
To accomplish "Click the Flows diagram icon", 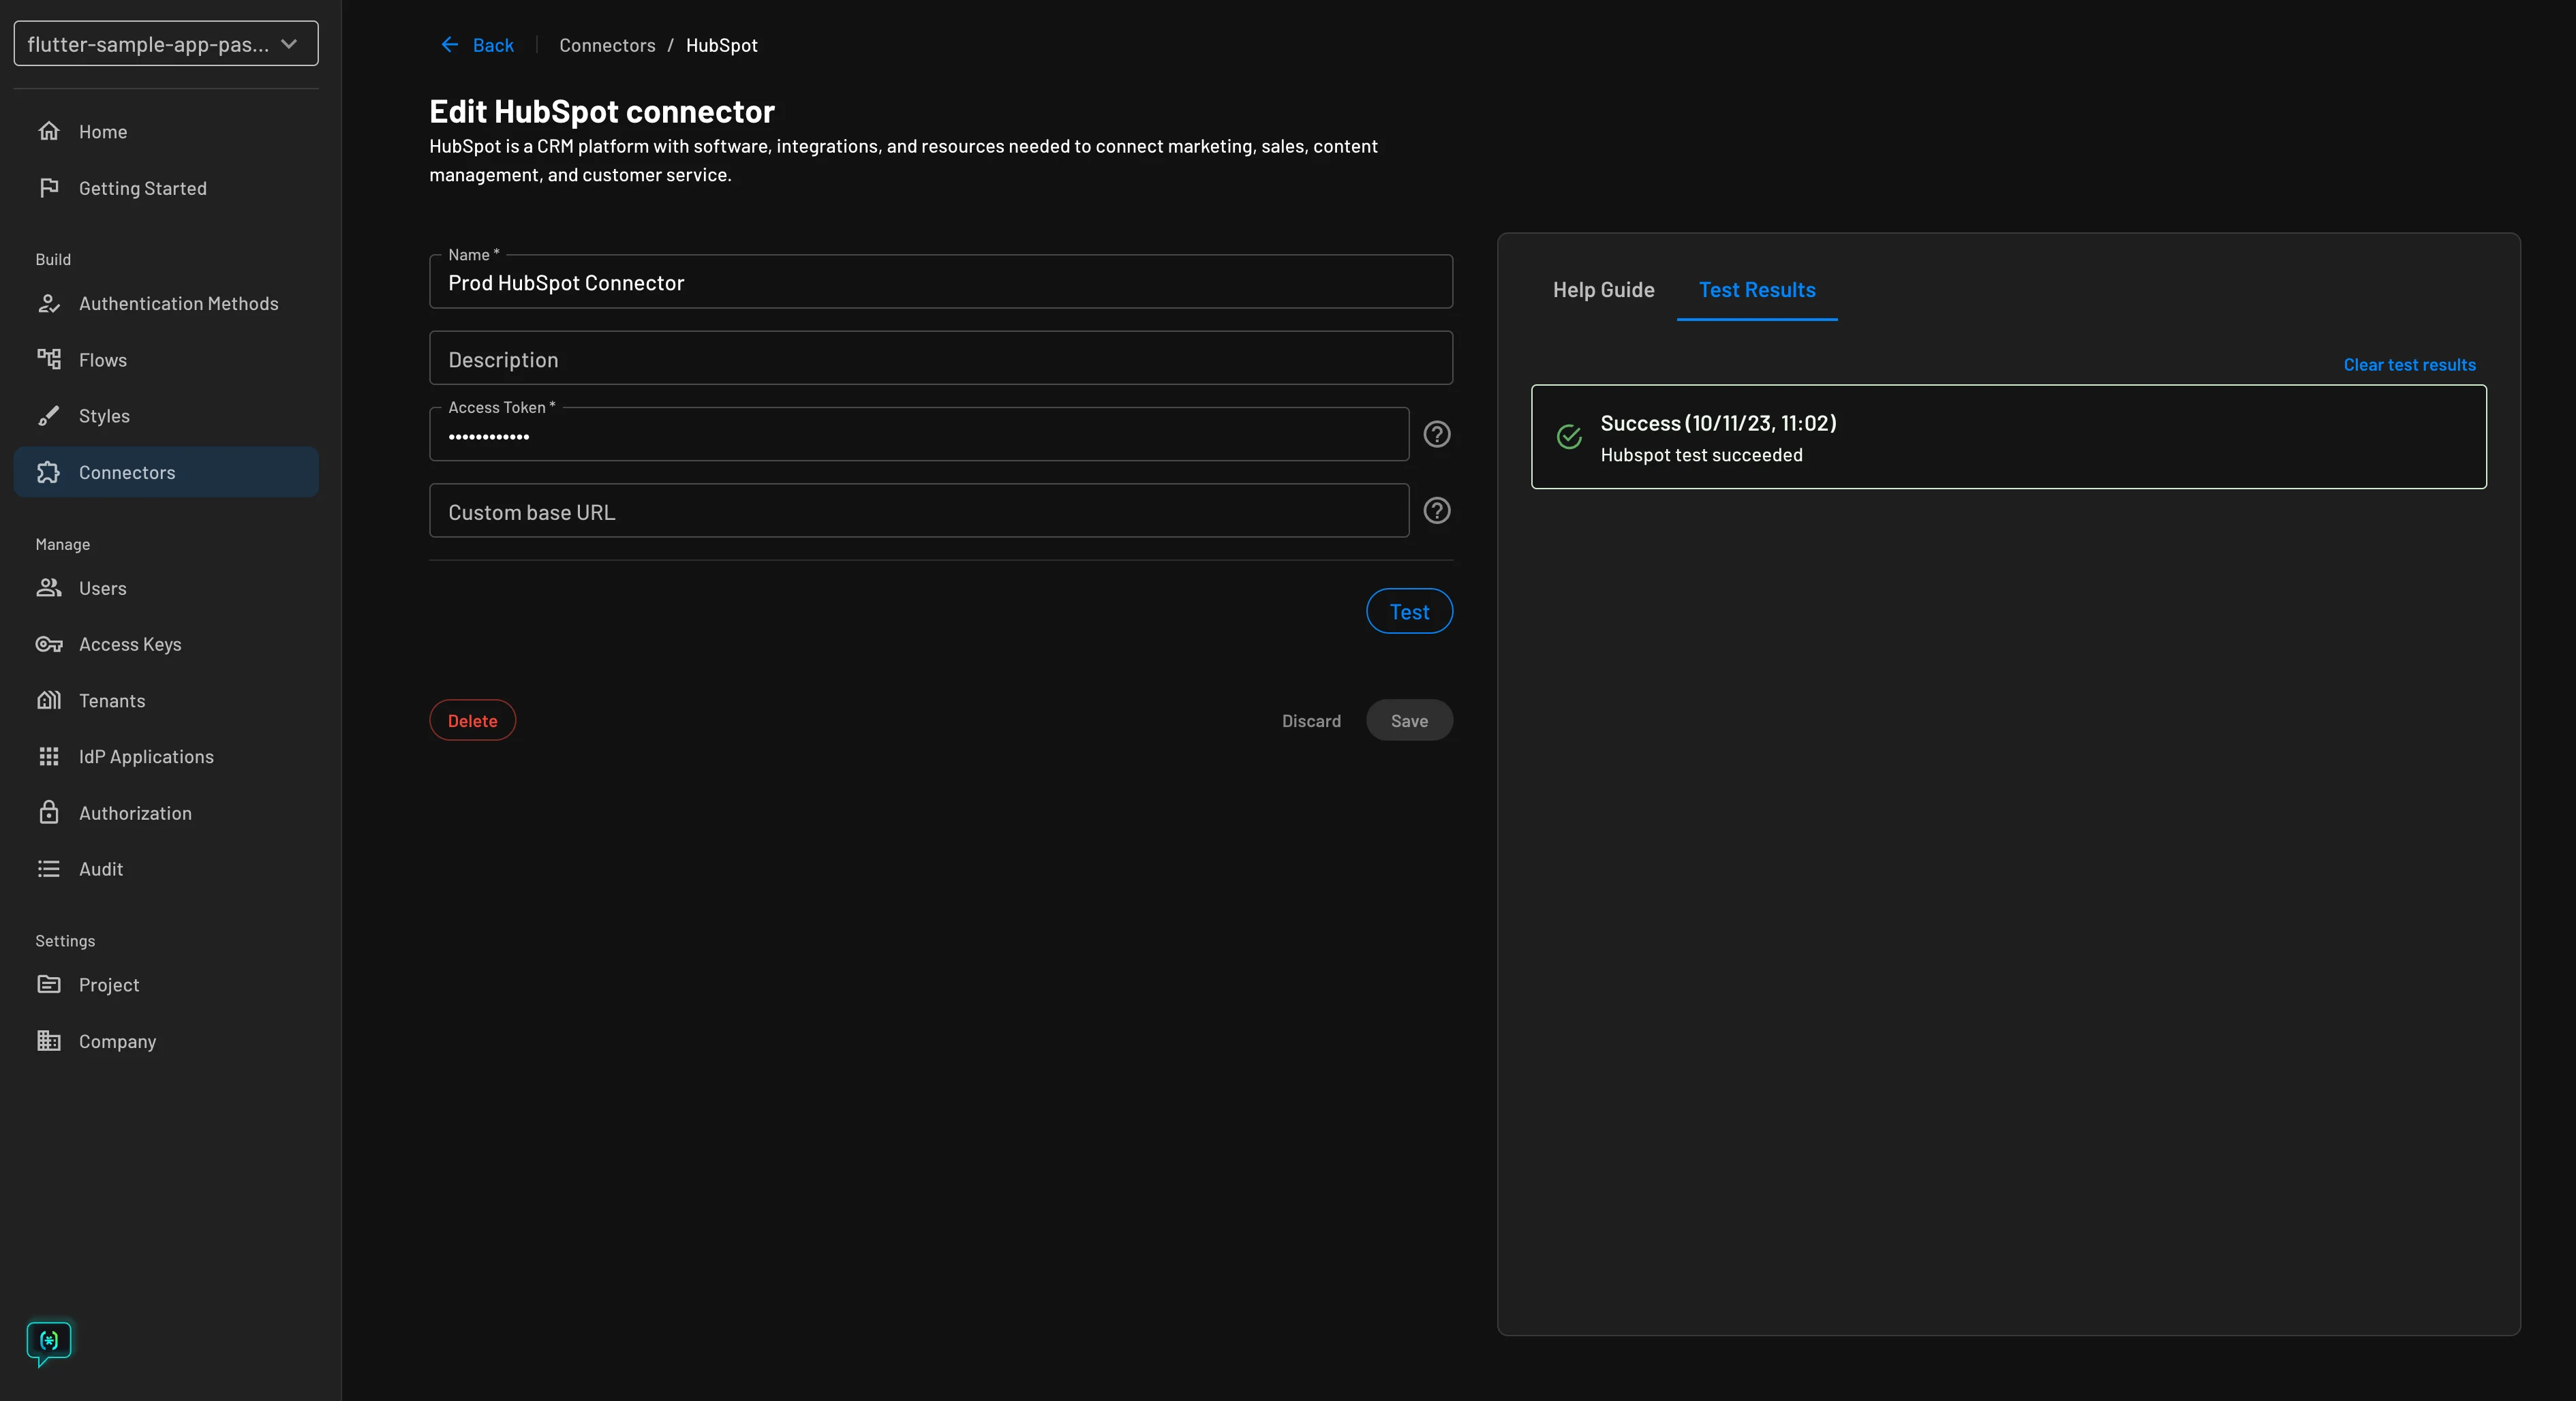I will pos(49,360).
